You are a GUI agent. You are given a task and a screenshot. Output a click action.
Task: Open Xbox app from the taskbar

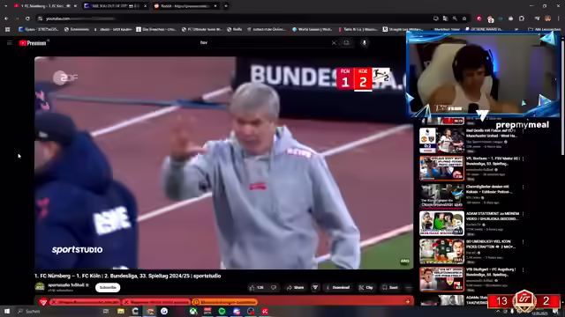(193, 311)
